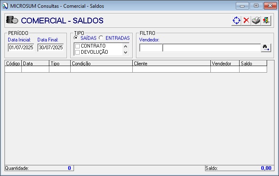Check the DEVOLUÇÃO checkbox
This screenshot has width=279, height=176.
pos(77,52)
